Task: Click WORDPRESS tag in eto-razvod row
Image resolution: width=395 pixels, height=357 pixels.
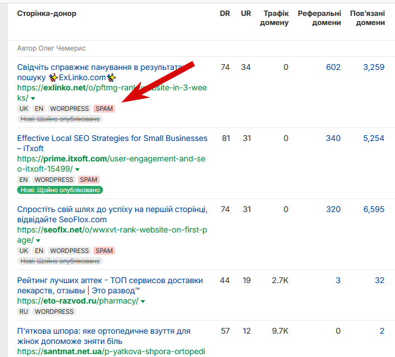Action: pos(54,312)
